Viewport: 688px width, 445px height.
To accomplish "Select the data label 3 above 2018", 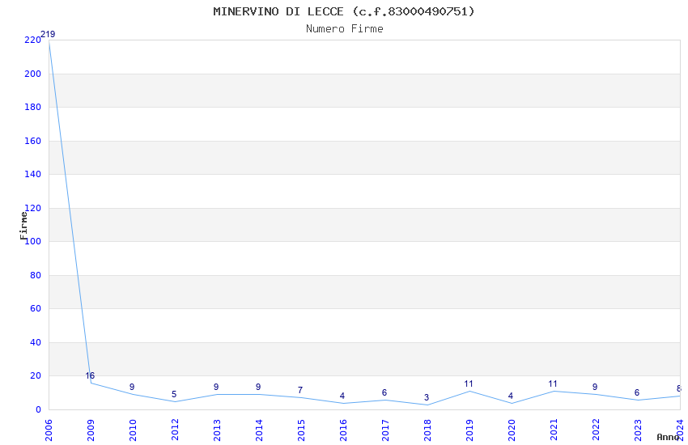I will [427, 397].
